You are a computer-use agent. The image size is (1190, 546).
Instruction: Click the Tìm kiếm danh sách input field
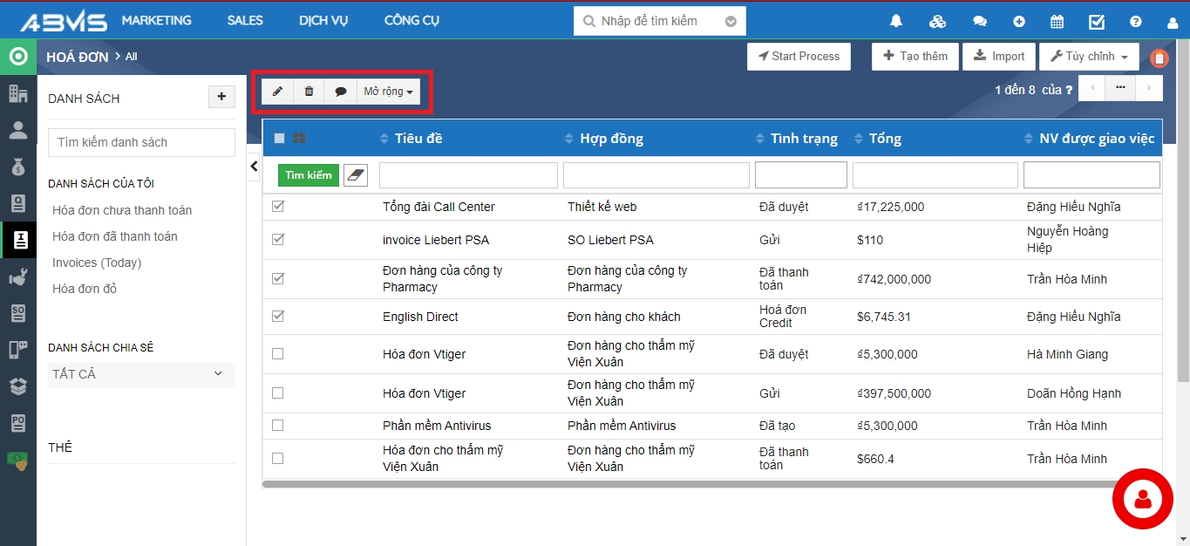pyautogui.click(x=141, y=142)
